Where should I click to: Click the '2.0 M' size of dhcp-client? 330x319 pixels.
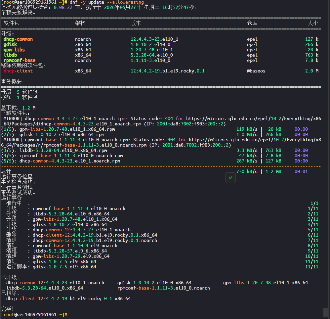[312, 71]
